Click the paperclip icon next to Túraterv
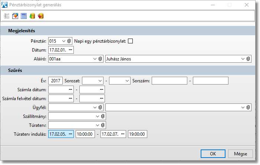 pyautogui.click(x=103, y=125)
